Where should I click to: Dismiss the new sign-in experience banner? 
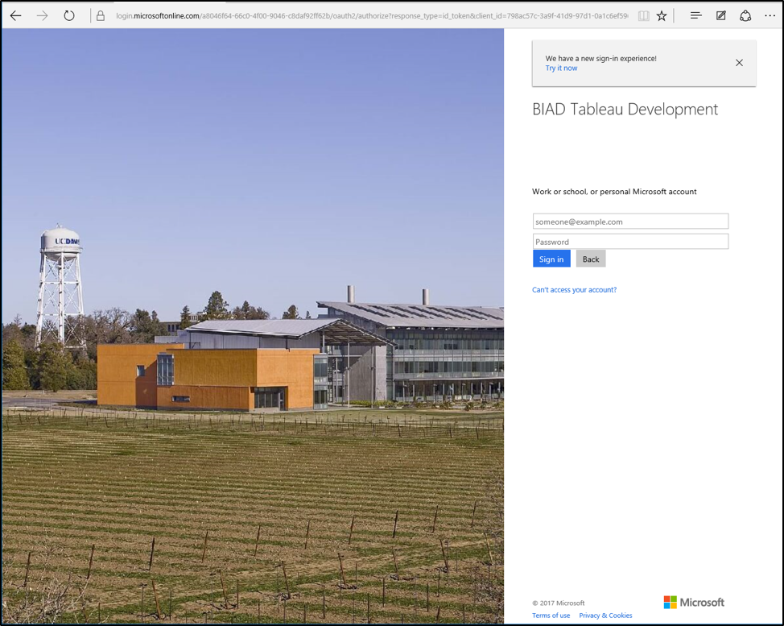pos(739,63)
